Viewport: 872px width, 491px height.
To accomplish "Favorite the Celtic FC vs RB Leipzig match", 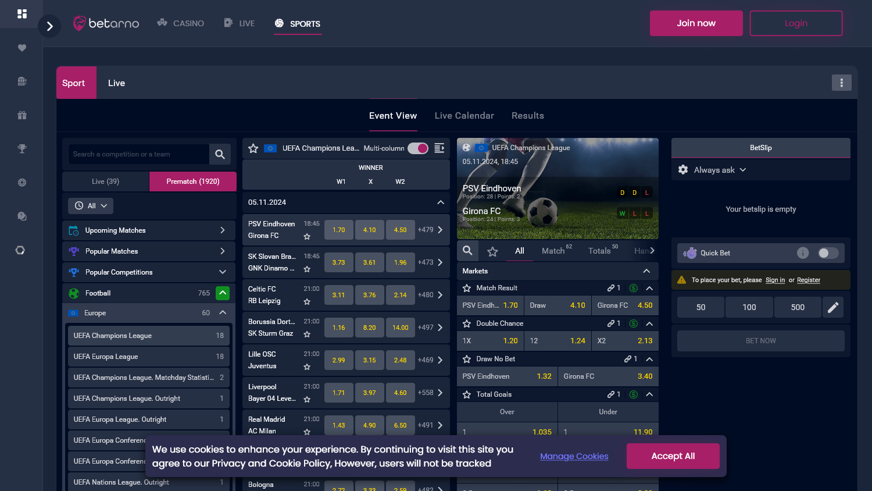I will tap(307, 302).
